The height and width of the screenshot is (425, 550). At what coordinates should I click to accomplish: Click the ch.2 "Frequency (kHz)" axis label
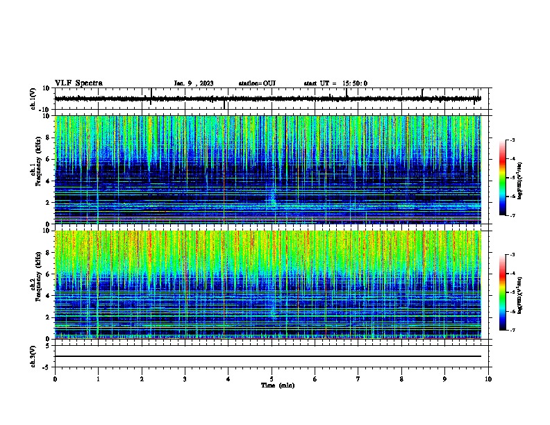click(x=38, y=276)
